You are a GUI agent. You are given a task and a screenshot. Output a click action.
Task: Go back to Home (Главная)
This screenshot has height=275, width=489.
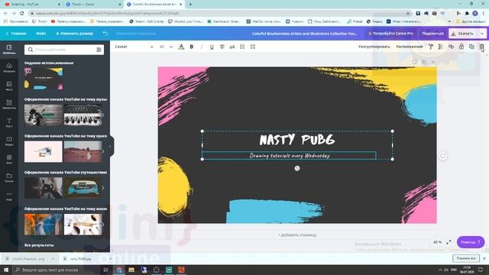[16, 34]
